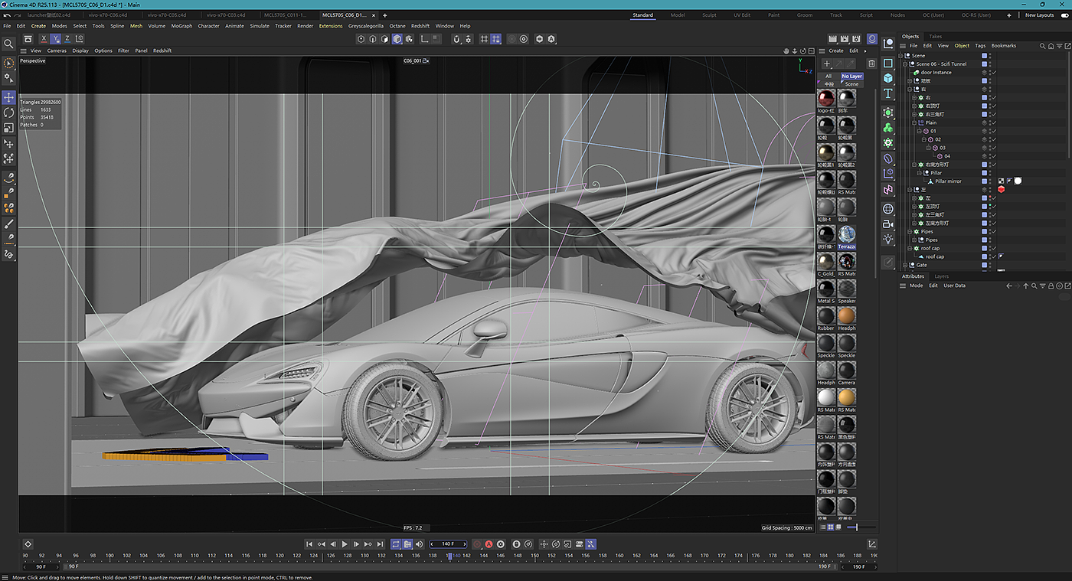1072x581 pixels.
Task: Select the Scale tool
Action: (8, 128)
